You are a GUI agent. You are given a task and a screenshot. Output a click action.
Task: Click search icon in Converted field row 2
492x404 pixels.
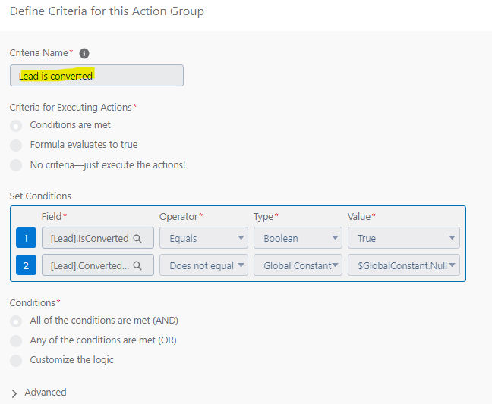(137, 266)
